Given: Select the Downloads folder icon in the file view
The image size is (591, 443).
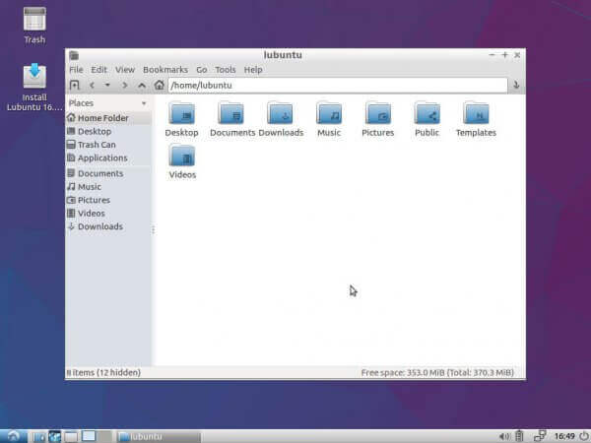Looking at the screenshot, I should (x=280, y=113).
